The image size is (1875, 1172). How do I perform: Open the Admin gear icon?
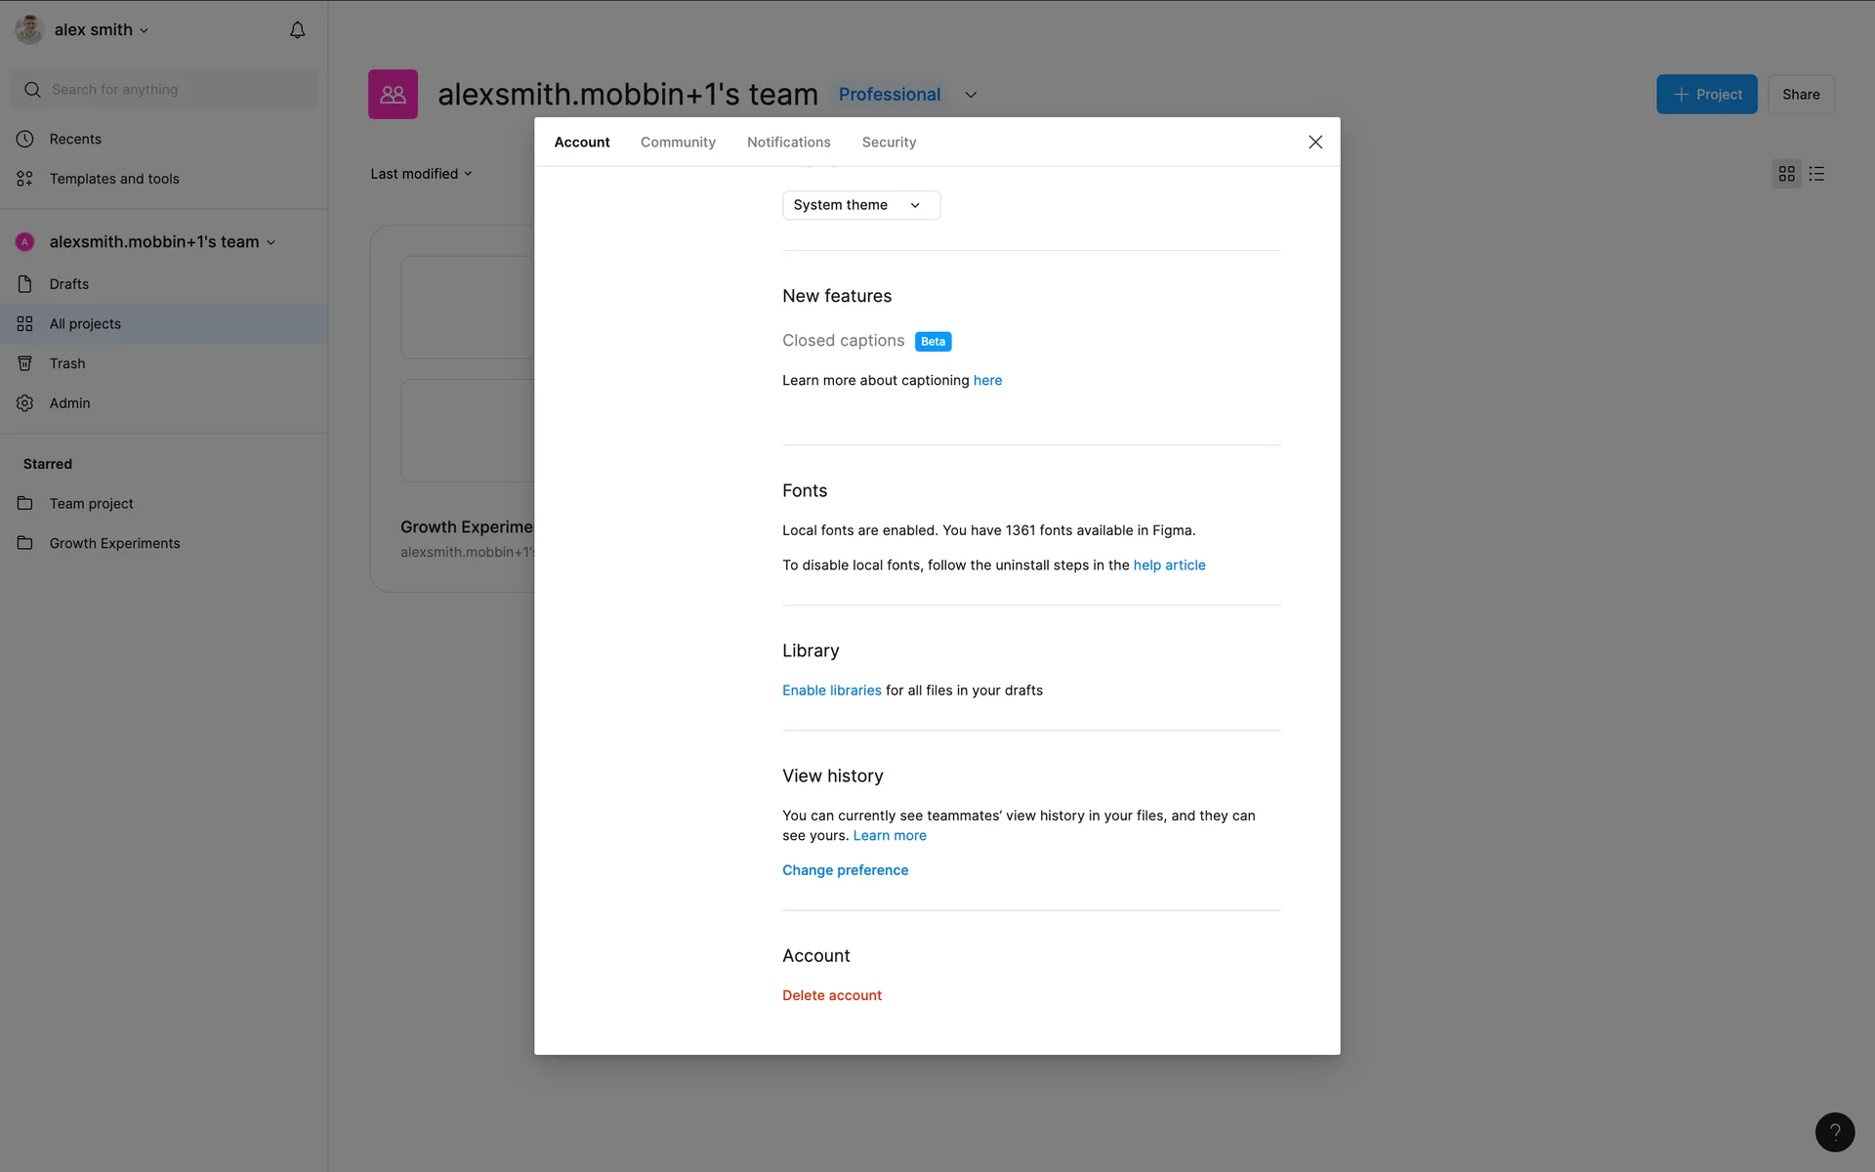[x=25, y=403]
